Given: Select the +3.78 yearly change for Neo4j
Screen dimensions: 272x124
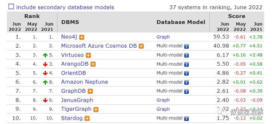Looking at the screenshot, I should point(256,37).
